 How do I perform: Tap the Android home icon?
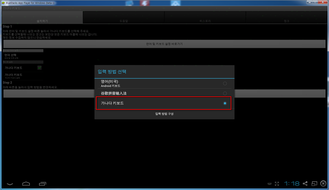pyautogui.click(x=26, y=184)
